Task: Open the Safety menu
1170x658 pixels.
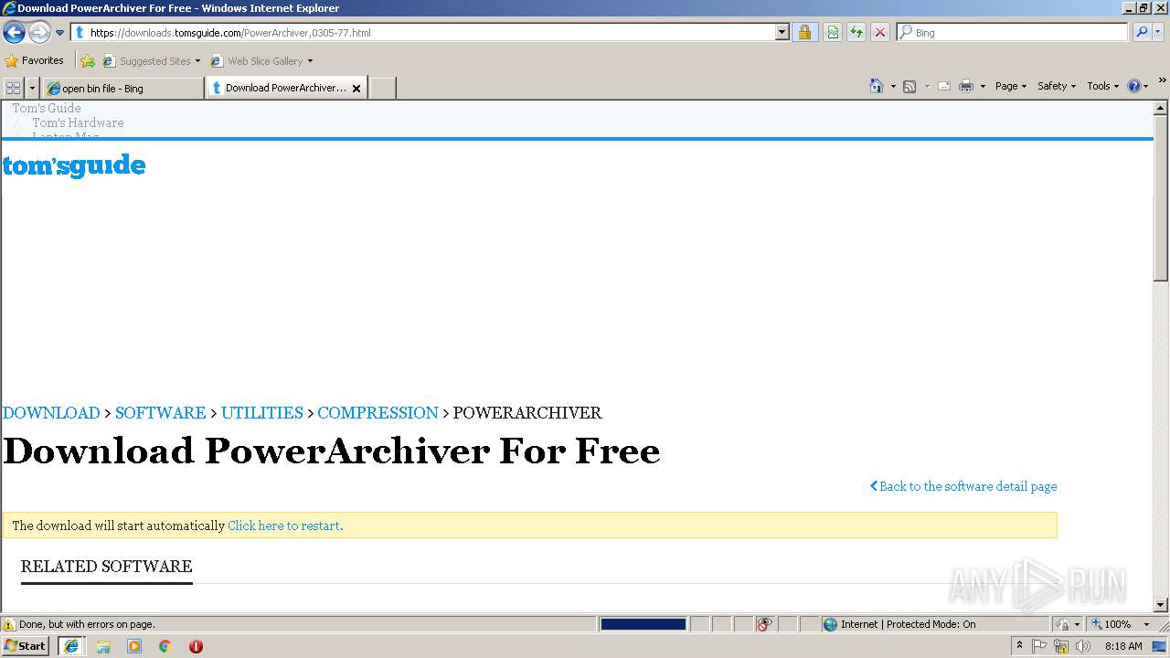Action: click(1056, 86)
